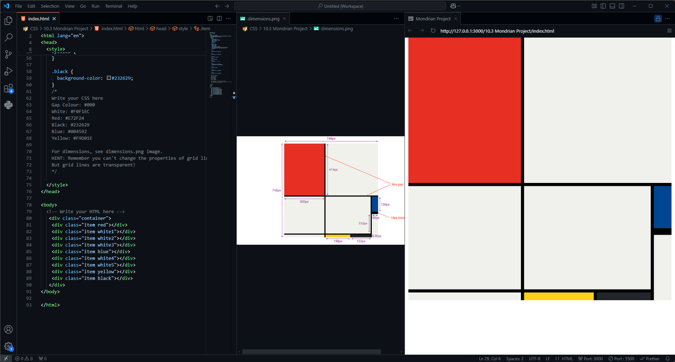The image size is (675, 362).
Task: Open More Actions for the Mondrian Project preview group
Action: (x=668, y=19)
